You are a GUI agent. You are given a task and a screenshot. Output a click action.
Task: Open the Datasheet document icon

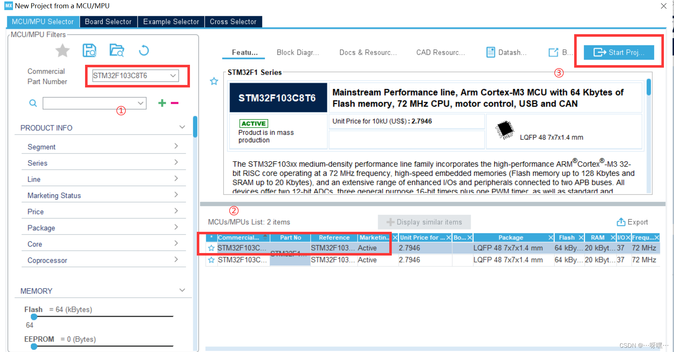[x=491, y=52]
